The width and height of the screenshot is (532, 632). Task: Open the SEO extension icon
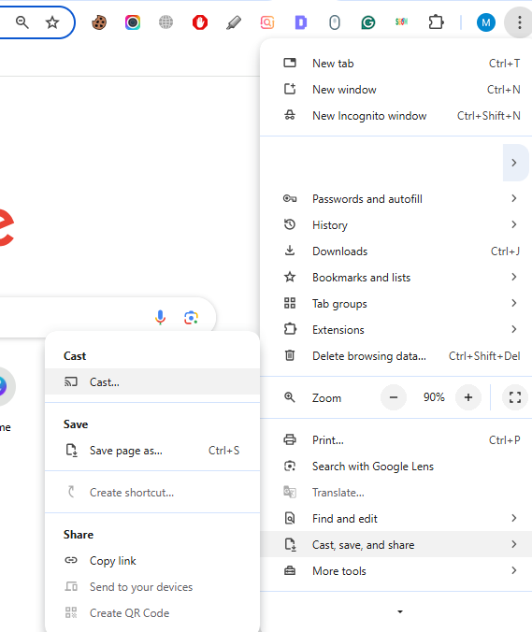tap(401, 22)
